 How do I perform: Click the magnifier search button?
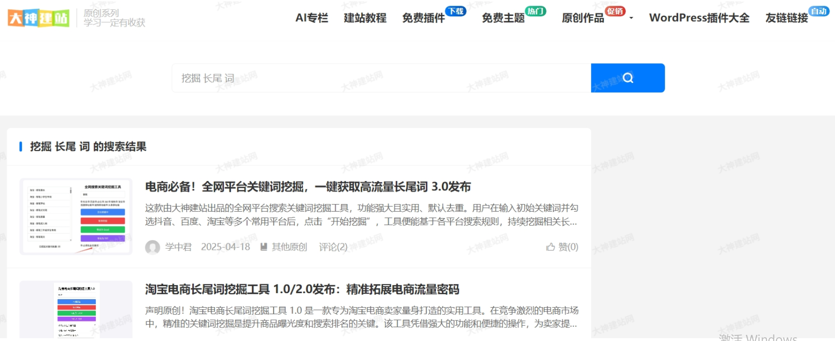point(628,78)
